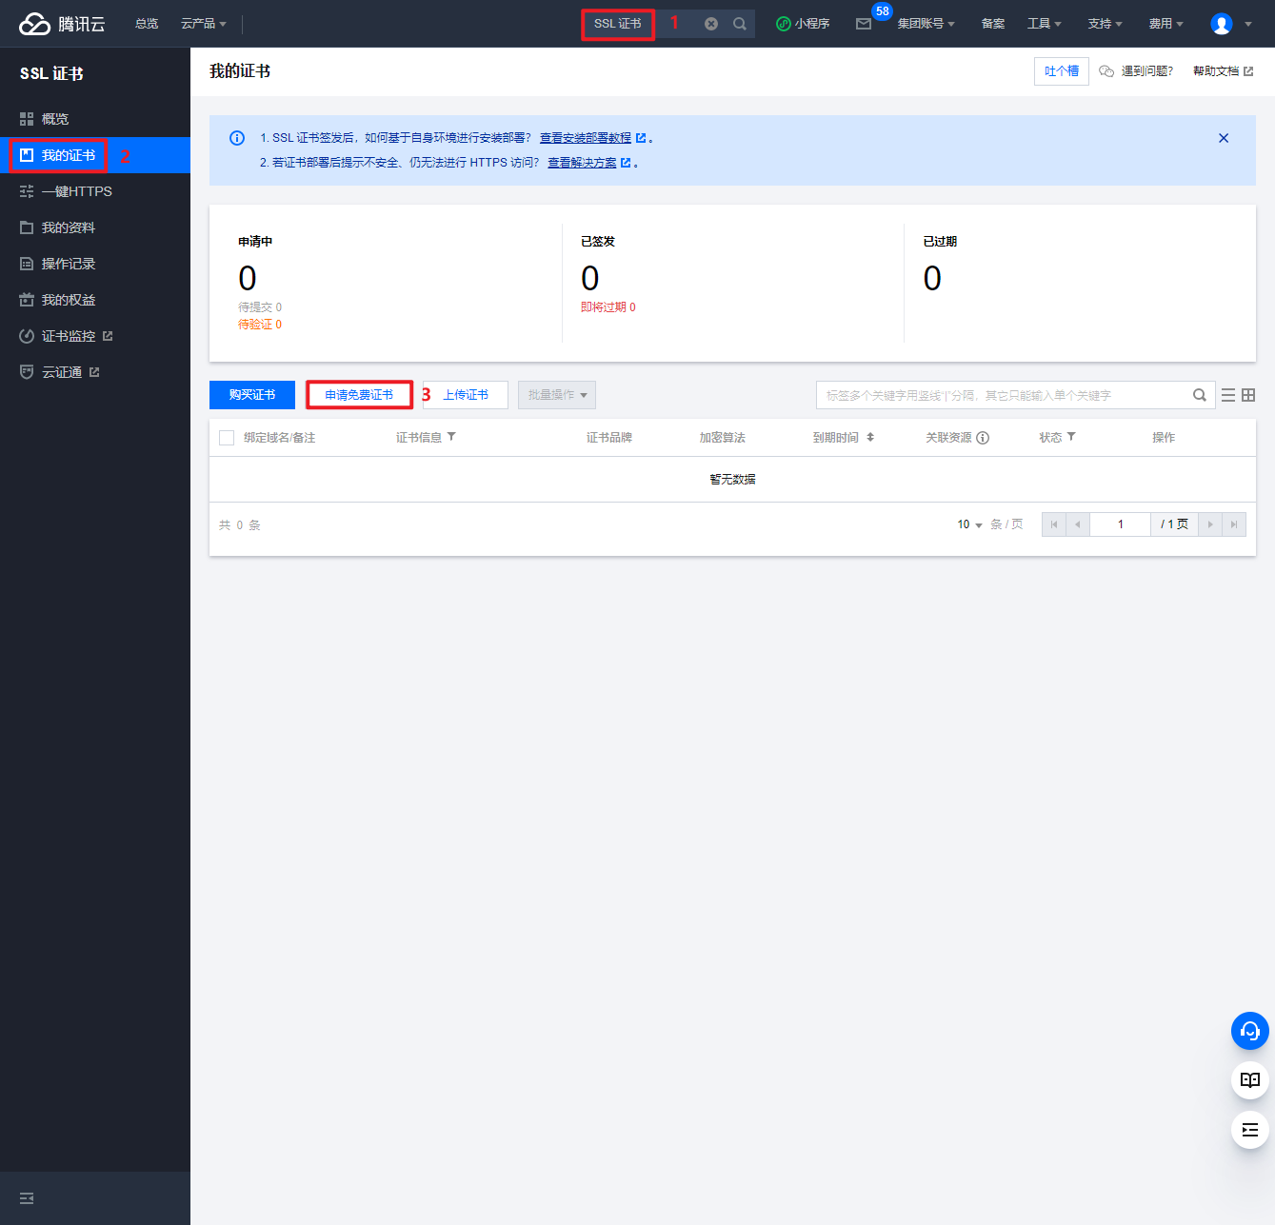Click the 上传证书 button
The image size is (1275, 1225).
466,395
